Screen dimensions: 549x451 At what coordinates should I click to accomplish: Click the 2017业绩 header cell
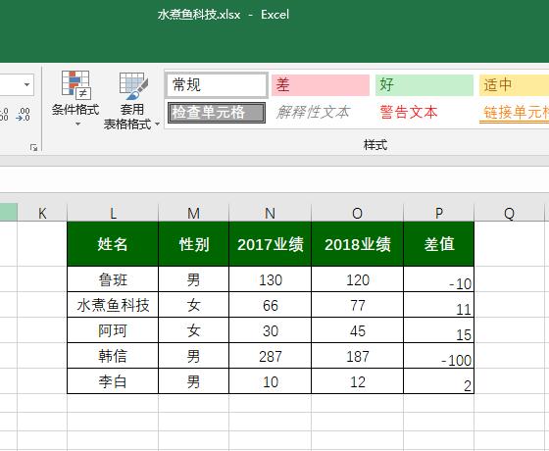270,244
